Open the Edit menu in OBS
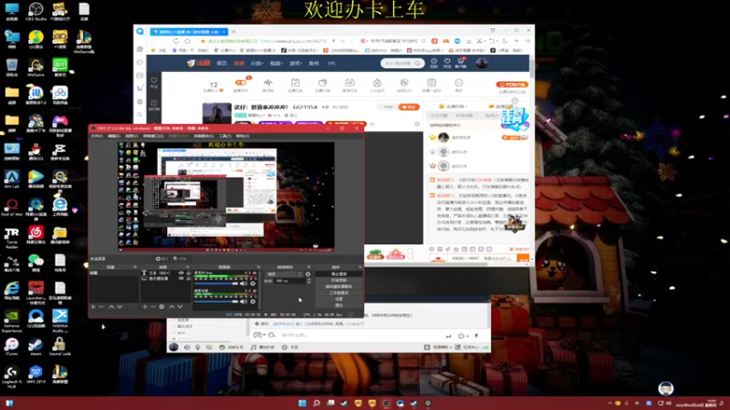This screenshot has width=730, height=410. click(x=114, y=136)
